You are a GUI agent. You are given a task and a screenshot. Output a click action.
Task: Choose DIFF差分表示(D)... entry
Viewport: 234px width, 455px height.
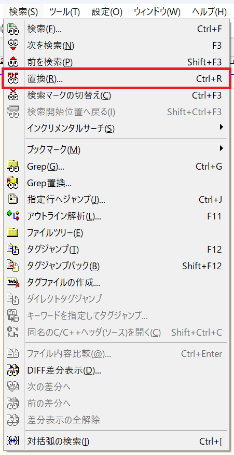[117, 370]
